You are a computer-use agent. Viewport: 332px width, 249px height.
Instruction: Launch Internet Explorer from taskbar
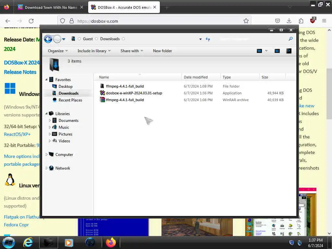[x=28, y=243]
